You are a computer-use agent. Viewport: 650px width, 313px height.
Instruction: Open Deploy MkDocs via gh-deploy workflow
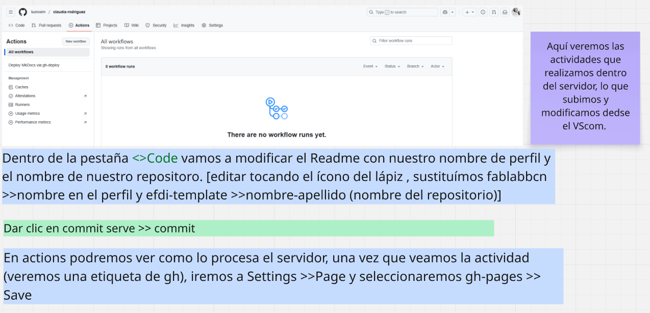(x=34, y=65)
